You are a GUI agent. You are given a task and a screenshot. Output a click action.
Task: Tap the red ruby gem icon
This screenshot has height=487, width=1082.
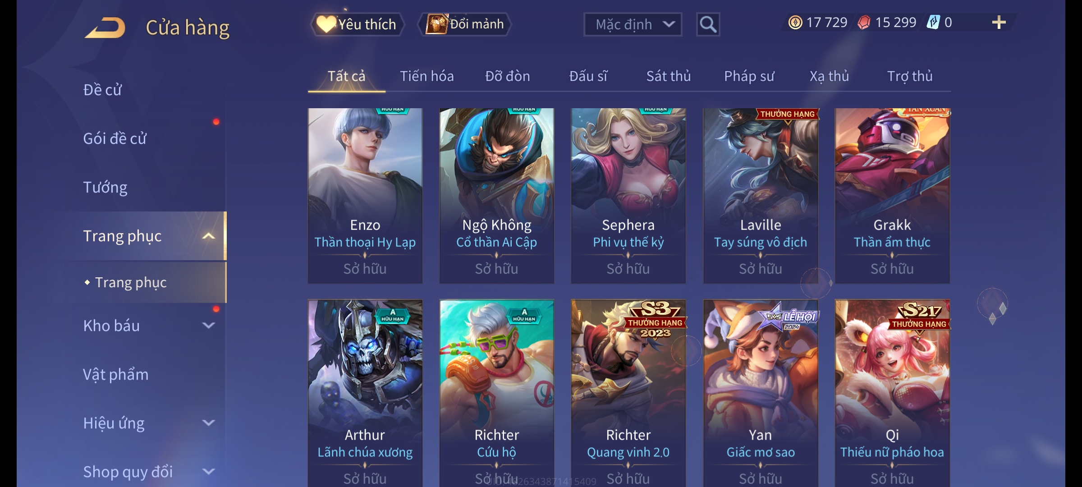coord(864,23)
